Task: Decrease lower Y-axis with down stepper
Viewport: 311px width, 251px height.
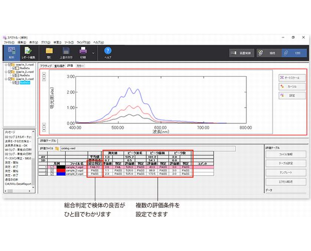Action: [44, 130]
